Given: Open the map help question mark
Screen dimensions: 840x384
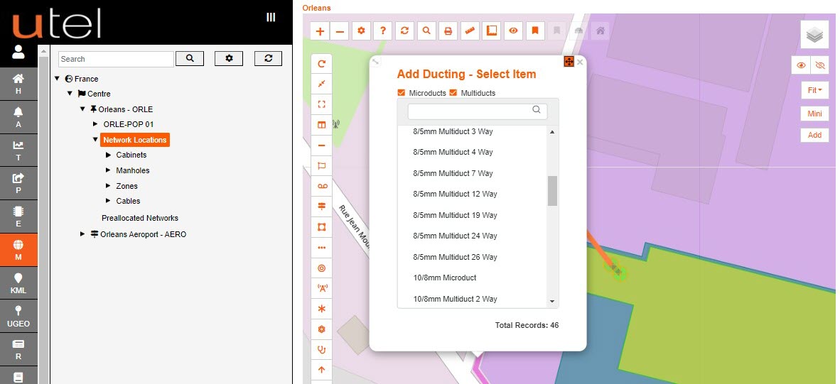Looking at the screenshot, I should [x=382, y=31].
